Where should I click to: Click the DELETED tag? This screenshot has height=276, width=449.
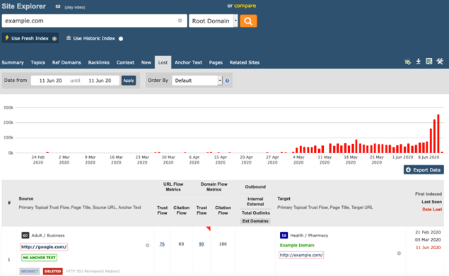(x=53, y=271)
